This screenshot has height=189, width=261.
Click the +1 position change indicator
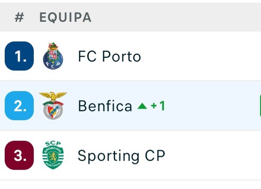[x=157, y=106]
